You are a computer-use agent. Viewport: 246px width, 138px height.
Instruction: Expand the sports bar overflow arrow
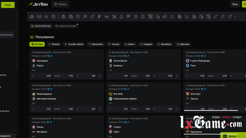235,17
